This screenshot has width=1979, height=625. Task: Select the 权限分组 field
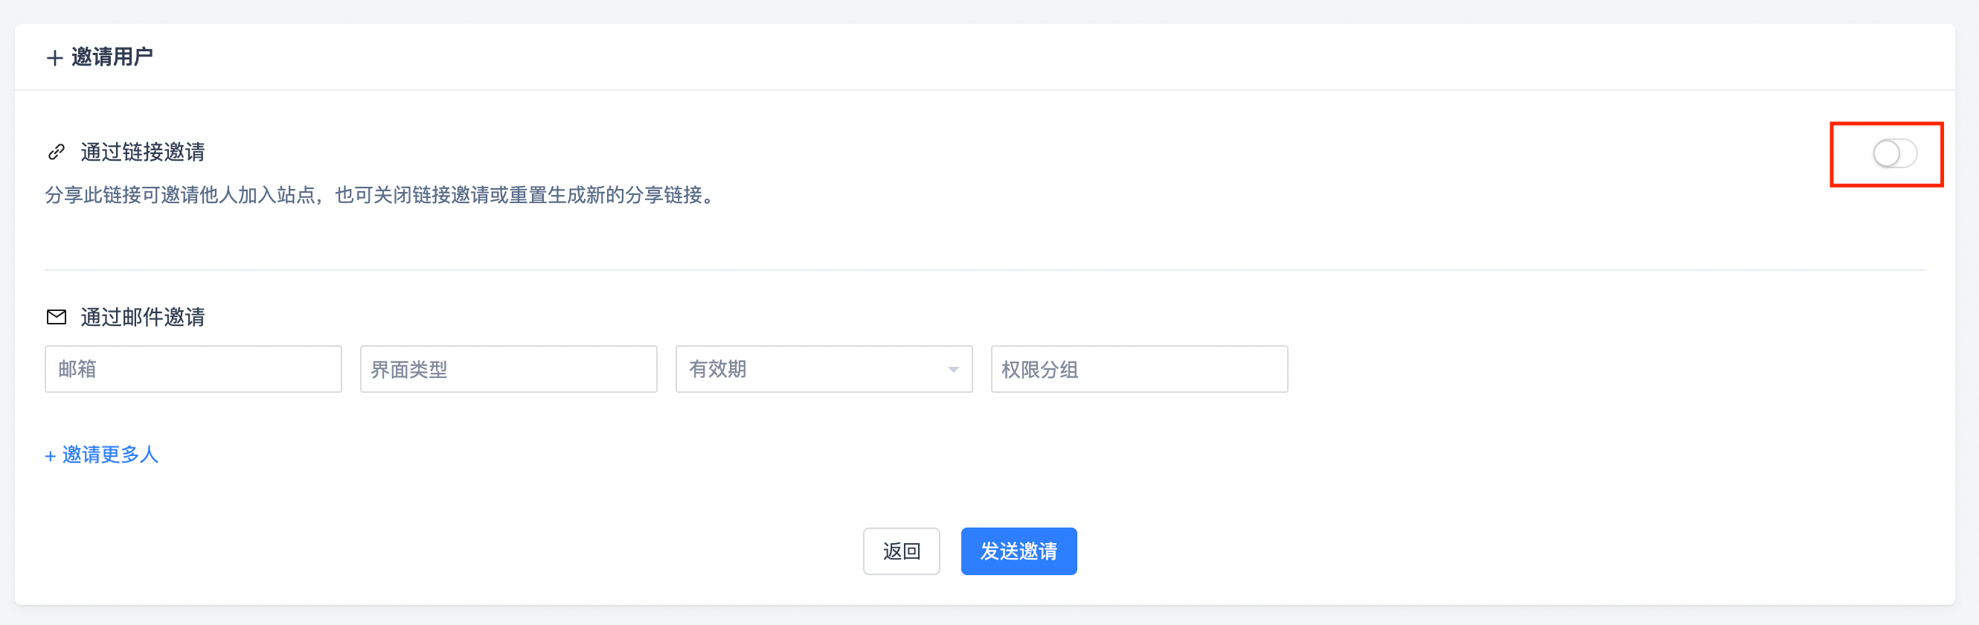pyautogui.click(x=1138, y=369)
